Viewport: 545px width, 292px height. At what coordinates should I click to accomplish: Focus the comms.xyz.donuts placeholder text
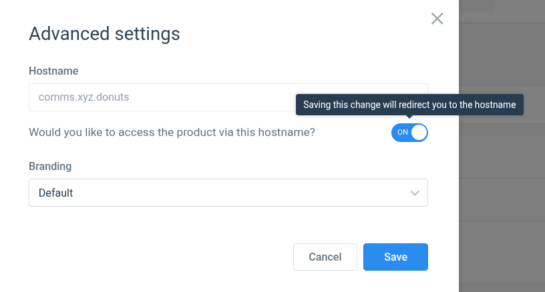pyautogui.click(x=83, y=97)
